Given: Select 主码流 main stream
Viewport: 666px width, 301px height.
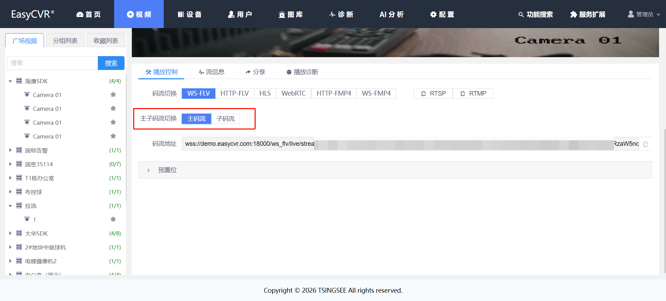Looking at the screenshot, I should pos(196,119).
